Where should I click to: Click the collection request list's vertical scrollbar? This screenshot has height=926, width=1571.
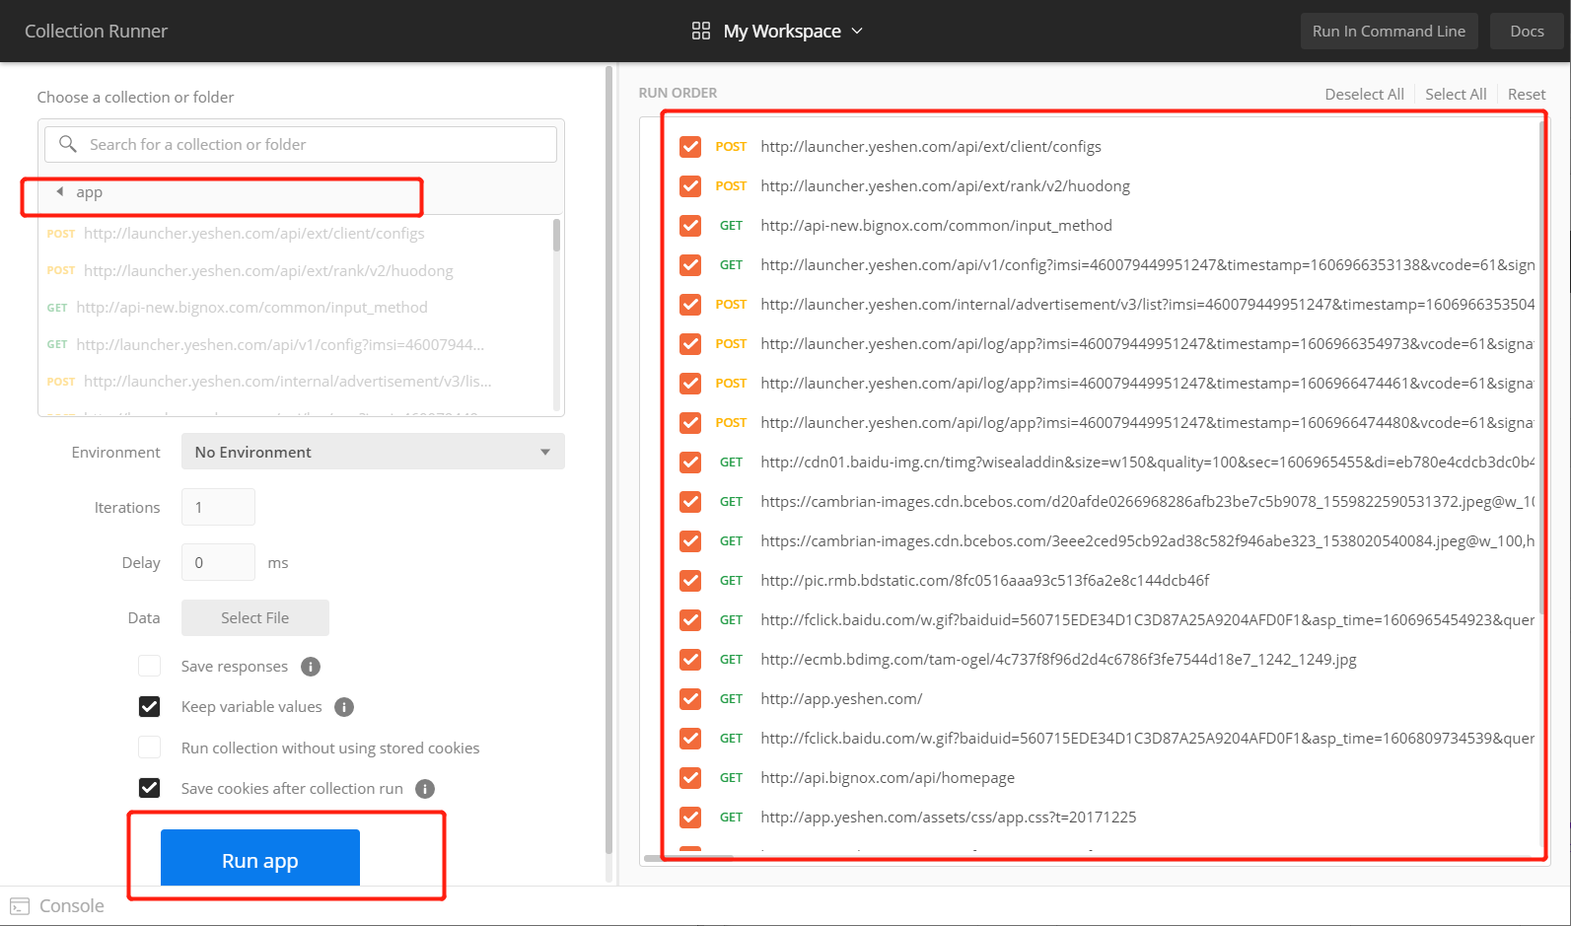557,237
